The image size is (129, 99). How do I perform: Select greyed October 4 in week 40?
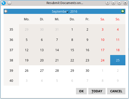[x=42, y=80]
